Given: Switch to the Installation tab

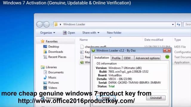Looking at the screenshot, I should click(101, 58).
